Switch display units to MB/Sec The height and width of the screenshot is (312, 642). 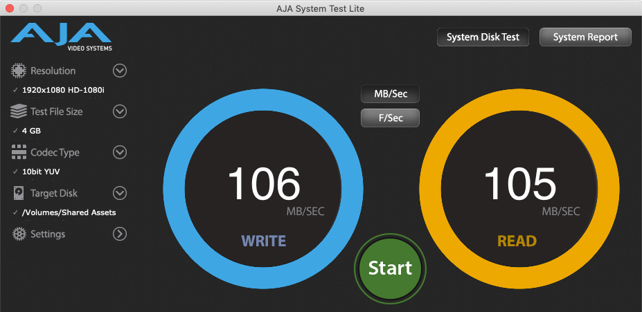coord(390,94)
